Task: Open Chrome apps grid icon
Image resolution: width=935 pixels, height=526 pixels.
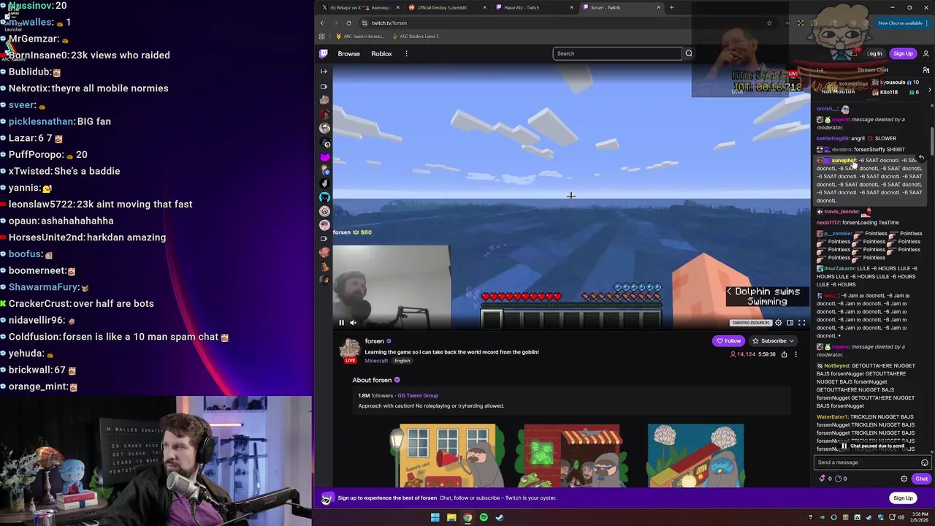Action: pos(323,36)
